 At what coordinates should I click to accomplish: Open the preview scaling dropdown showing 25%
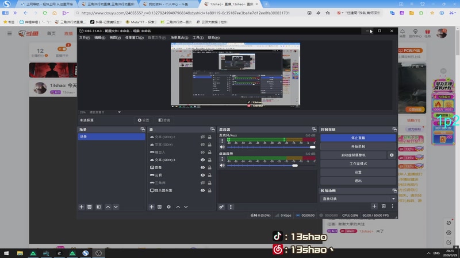119,112
